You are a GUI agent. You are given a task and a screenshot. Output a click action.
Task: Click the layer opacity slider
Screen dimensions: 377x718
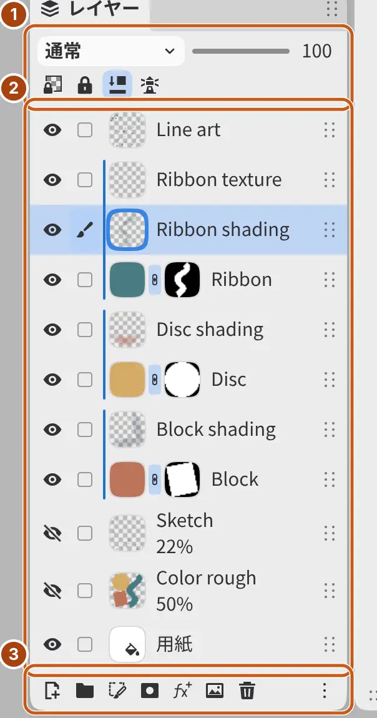coord(241,51)
